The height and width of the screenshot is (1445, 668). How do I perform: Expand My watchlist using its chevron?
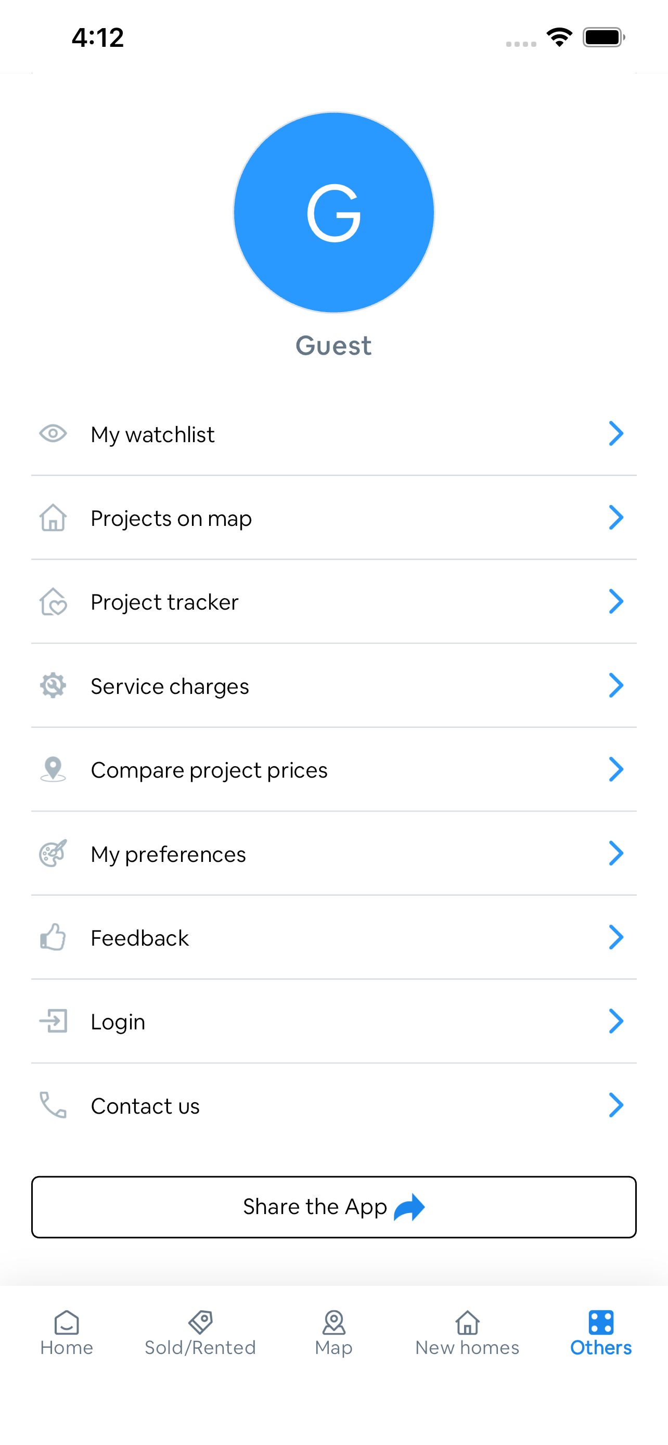coord(616,434)
